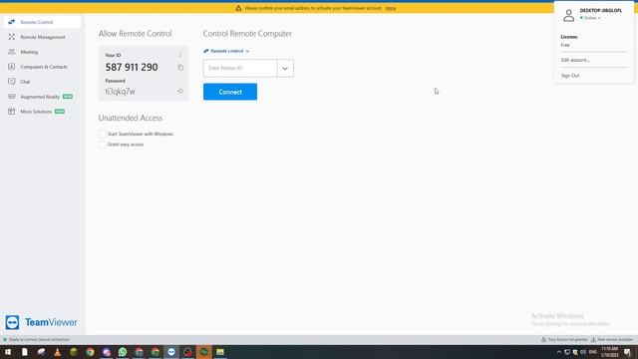Open three-dot menu beside Your ID

[x=180, y=55]
